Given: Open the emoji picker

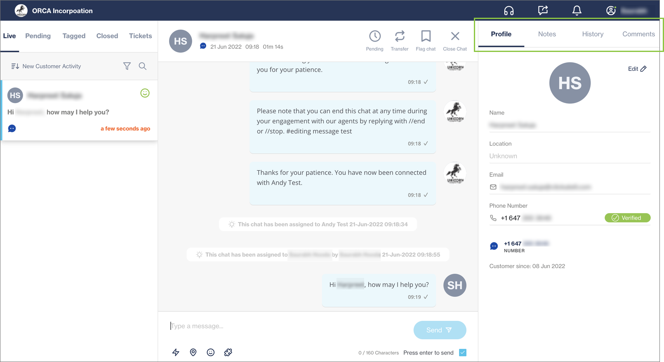Looking at the screenshot, I should click(x=211, y=352).
